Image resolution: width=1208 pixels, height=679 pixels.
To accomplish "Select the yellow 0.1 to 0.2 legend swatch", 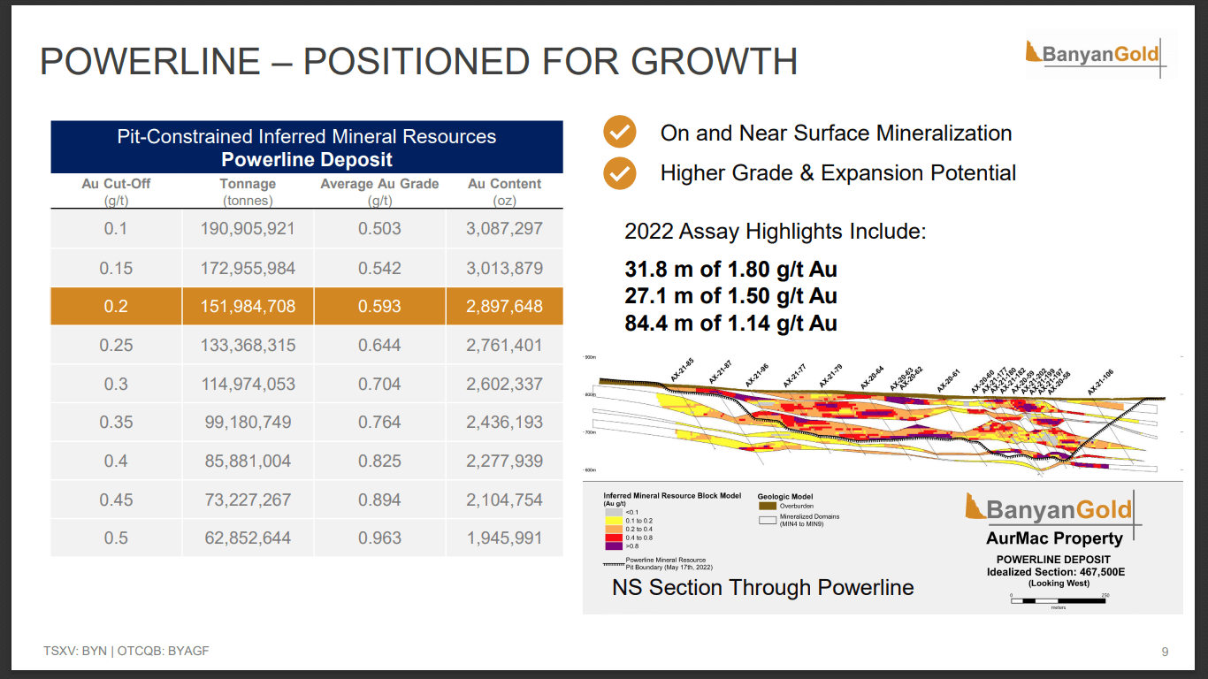I will [612, 521].
